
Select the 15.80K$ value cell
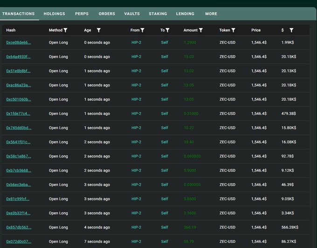tap(289, 128)
